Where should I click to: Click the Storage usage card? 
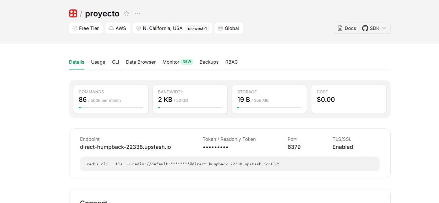(269, 99)
